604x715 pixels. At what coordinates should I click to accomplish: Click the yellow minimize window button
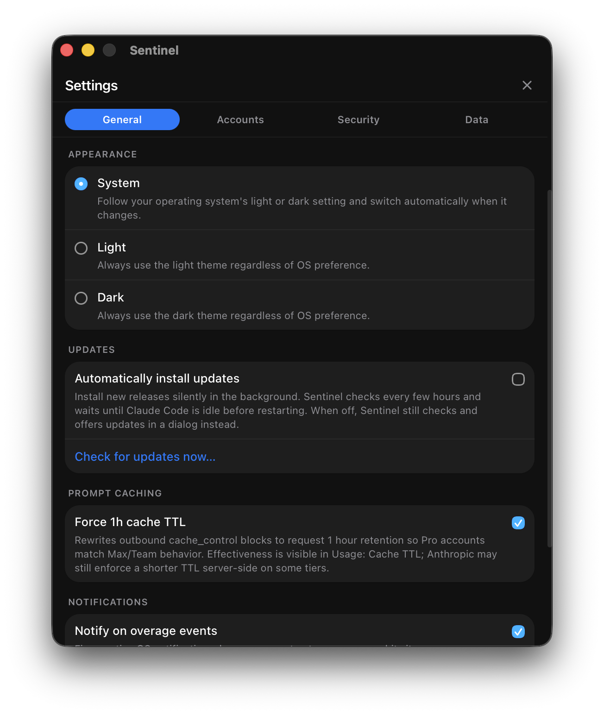(x=88, y=50)
